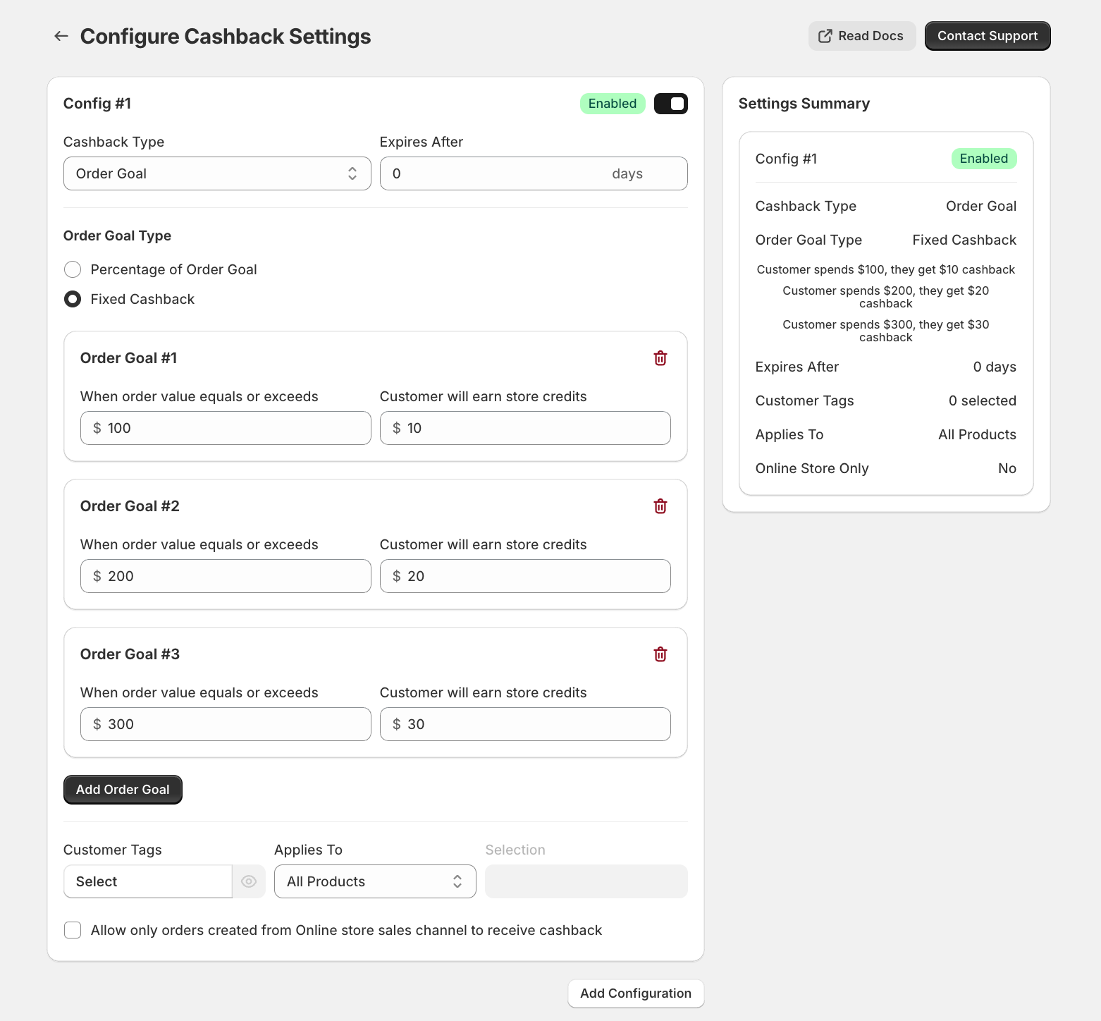Delete Order Goal #1 with trash icon
Image resolution: width=1101 pixels, height=1021 pixels.
click(x=660, y=358)
